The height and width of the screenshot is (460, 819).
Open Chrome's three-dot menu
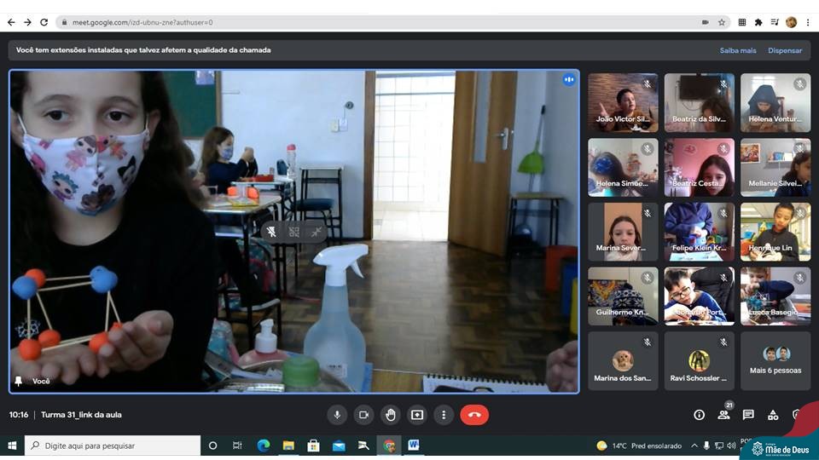[x=807, y=22]
